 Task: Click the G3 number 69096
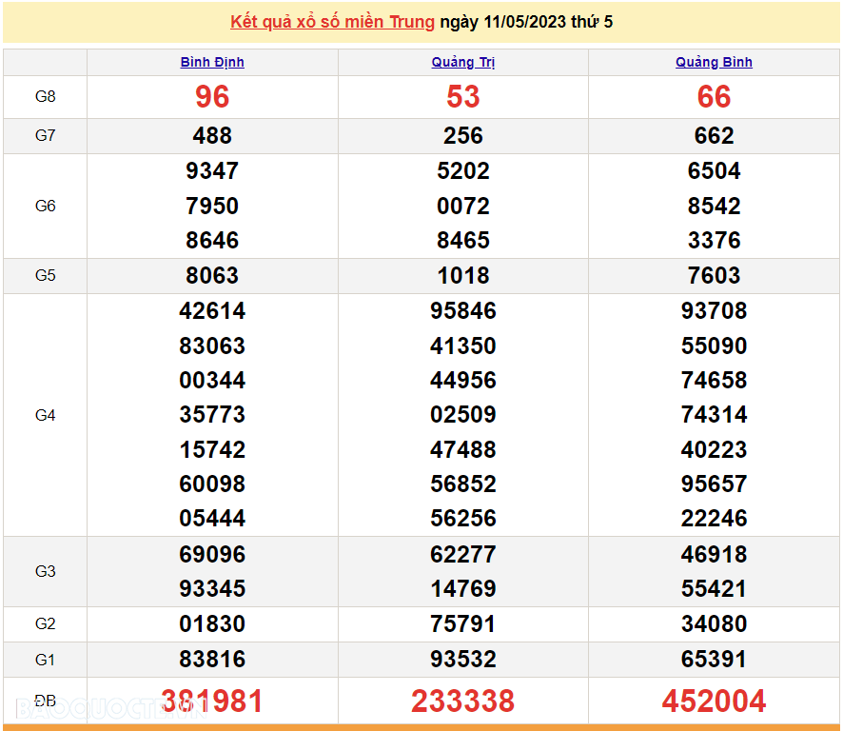click(x=212, y=554)
